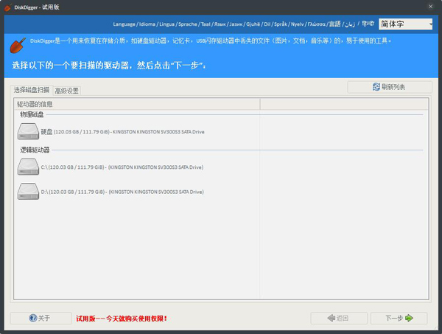
Task: Click the refresh arrows icon in 刷新列表
Action: [x=376, y=87]
